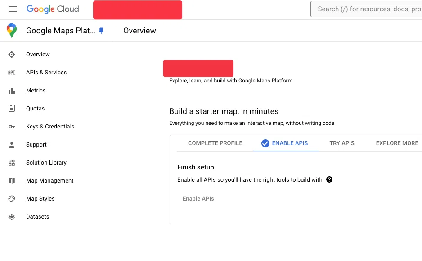Click the Datasets layers icon
Viewport: 422px width, 261px height.
point(12,217)
